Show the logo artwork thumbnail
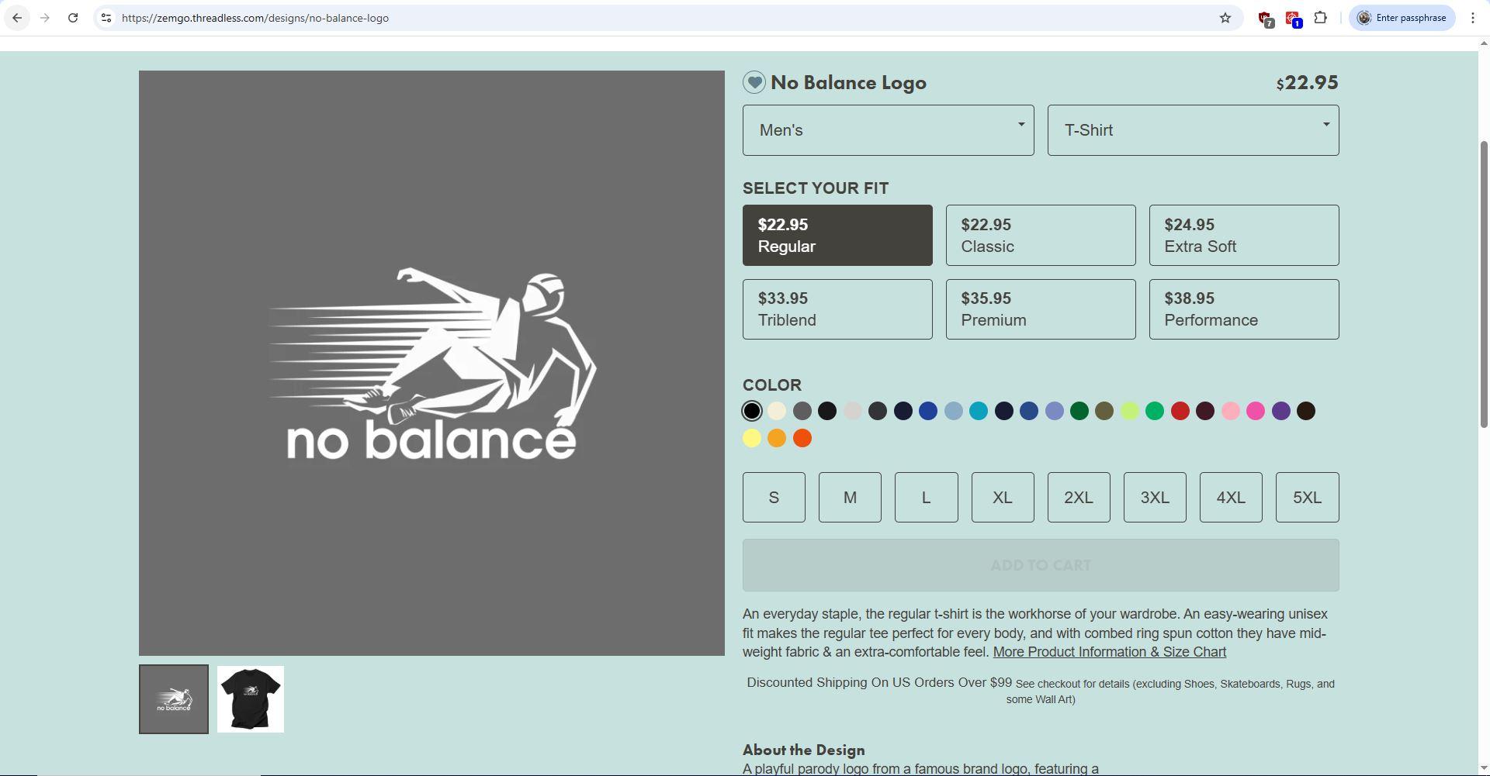Image resolution: width=1490 pixels, height=776 pixels. [174, 699]
